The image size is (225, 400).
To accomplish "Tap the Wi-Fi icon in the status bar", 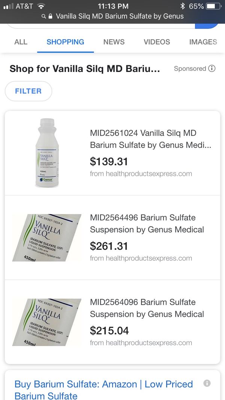I will (x=40, y=6).
